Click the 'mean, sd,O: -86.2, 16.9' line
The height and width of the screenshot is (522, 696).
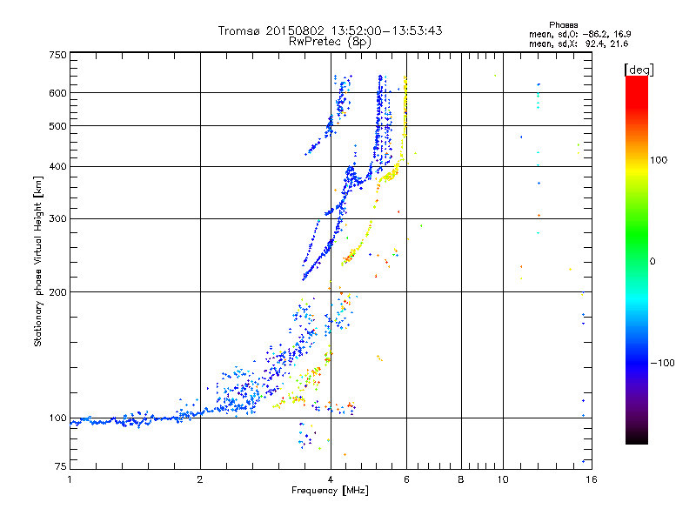(x=579, y=35)
